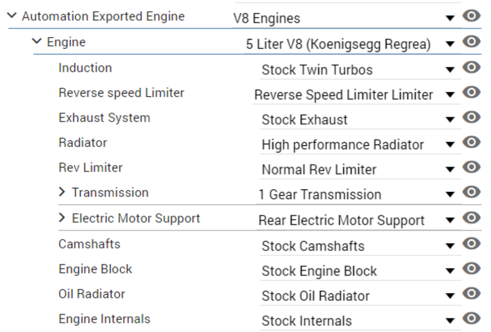Toggle visibility eye for Automation Exported Engine

click(471, 16)
